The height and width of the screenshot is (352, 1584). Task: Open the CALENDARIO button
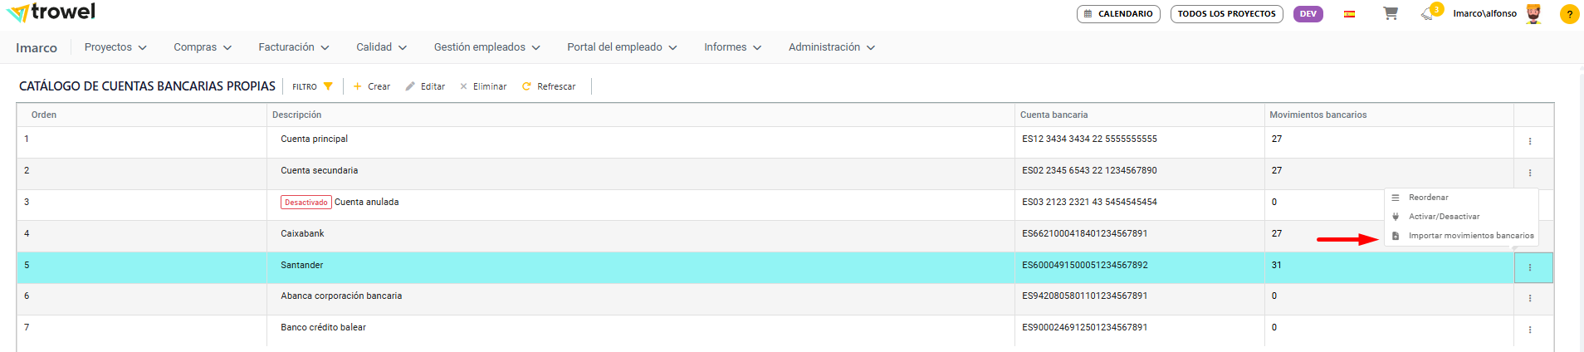[x=1117, y=14]
